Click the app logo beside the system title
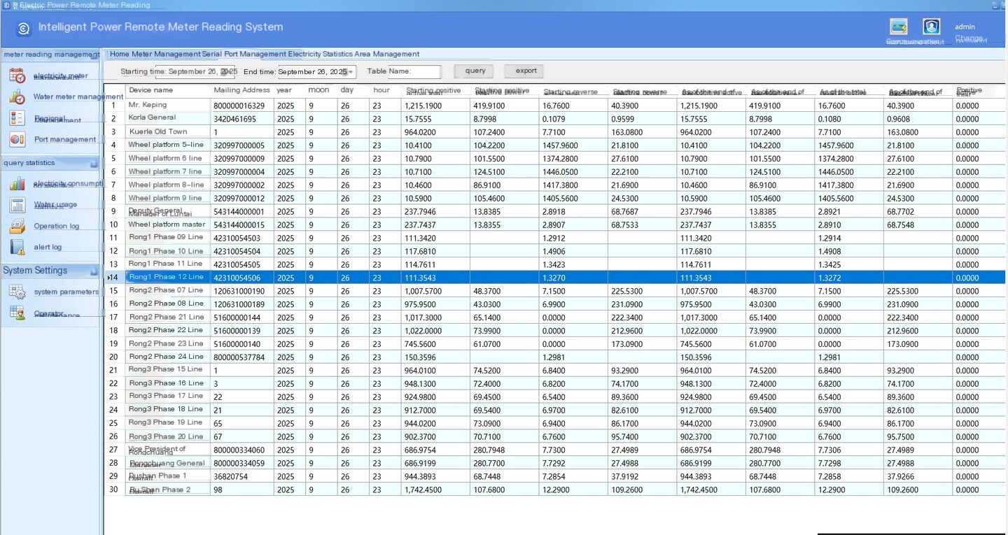 click(24, 28)
